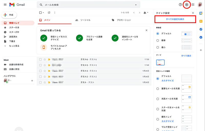This screenshot has width=205, height=131.
Task: Close the クイック設定 panel
Action: (193, 13)
